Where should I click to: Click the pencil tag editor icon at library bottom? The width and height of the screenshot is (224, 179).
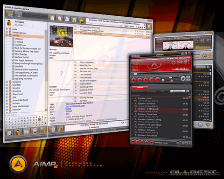[x=60, y=129]
